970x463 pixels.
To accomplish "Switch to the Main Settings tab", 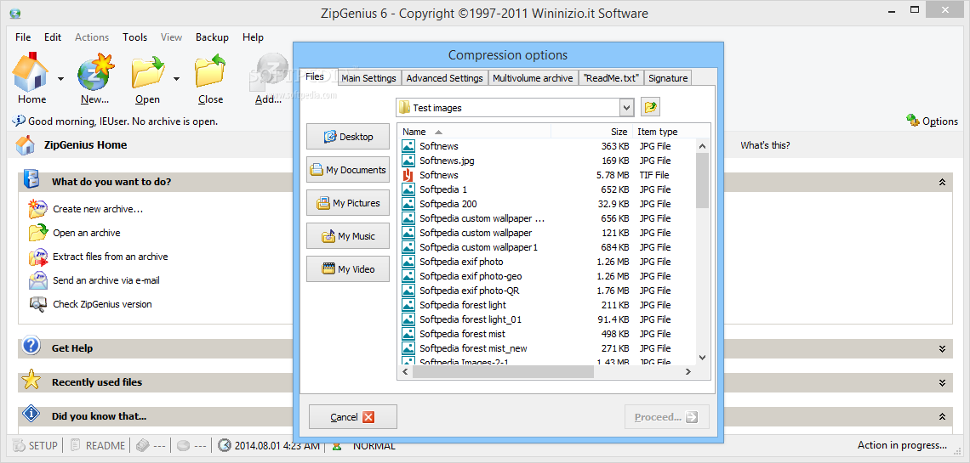I will (368, 78).
